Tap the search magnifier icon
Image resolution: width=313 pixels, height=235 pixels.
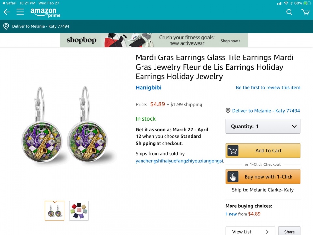coord(289,12)
